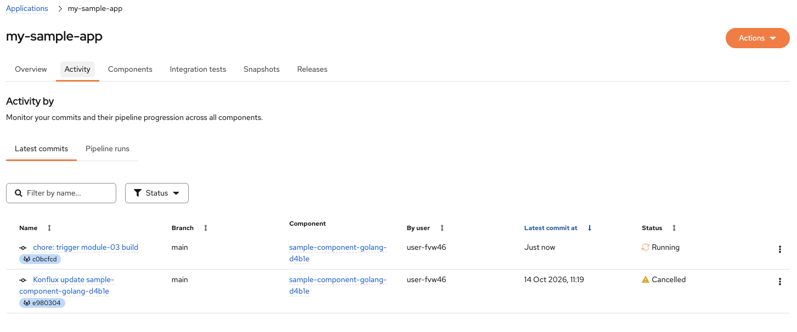
Task: Sort by Branch column sort icon
Action: click(206, 228)
